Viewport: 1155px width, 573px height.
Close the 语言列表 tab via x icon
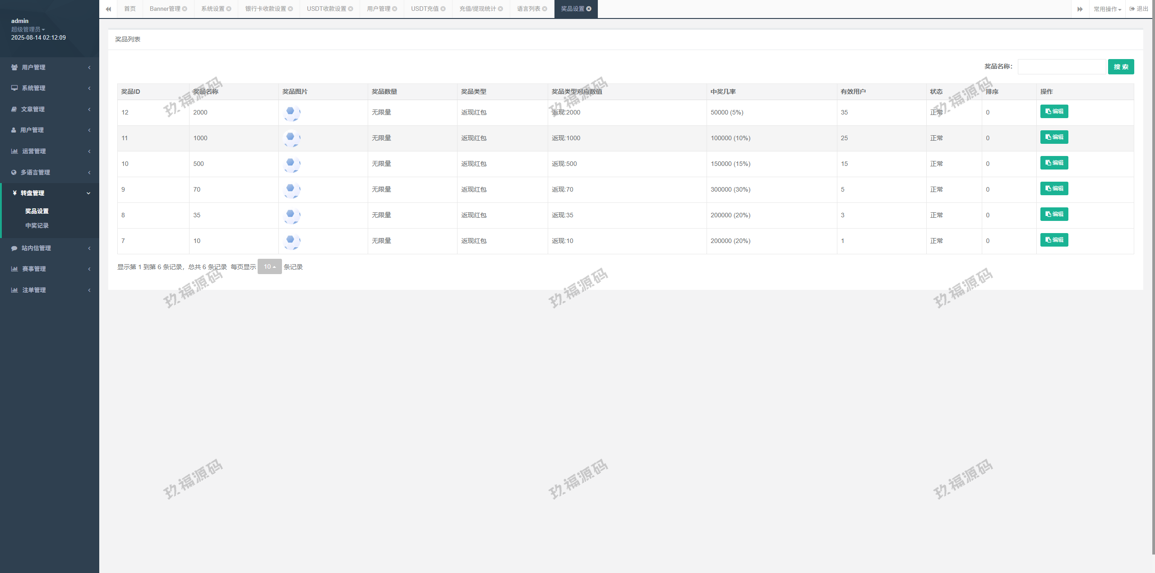(x=545, y=9)
